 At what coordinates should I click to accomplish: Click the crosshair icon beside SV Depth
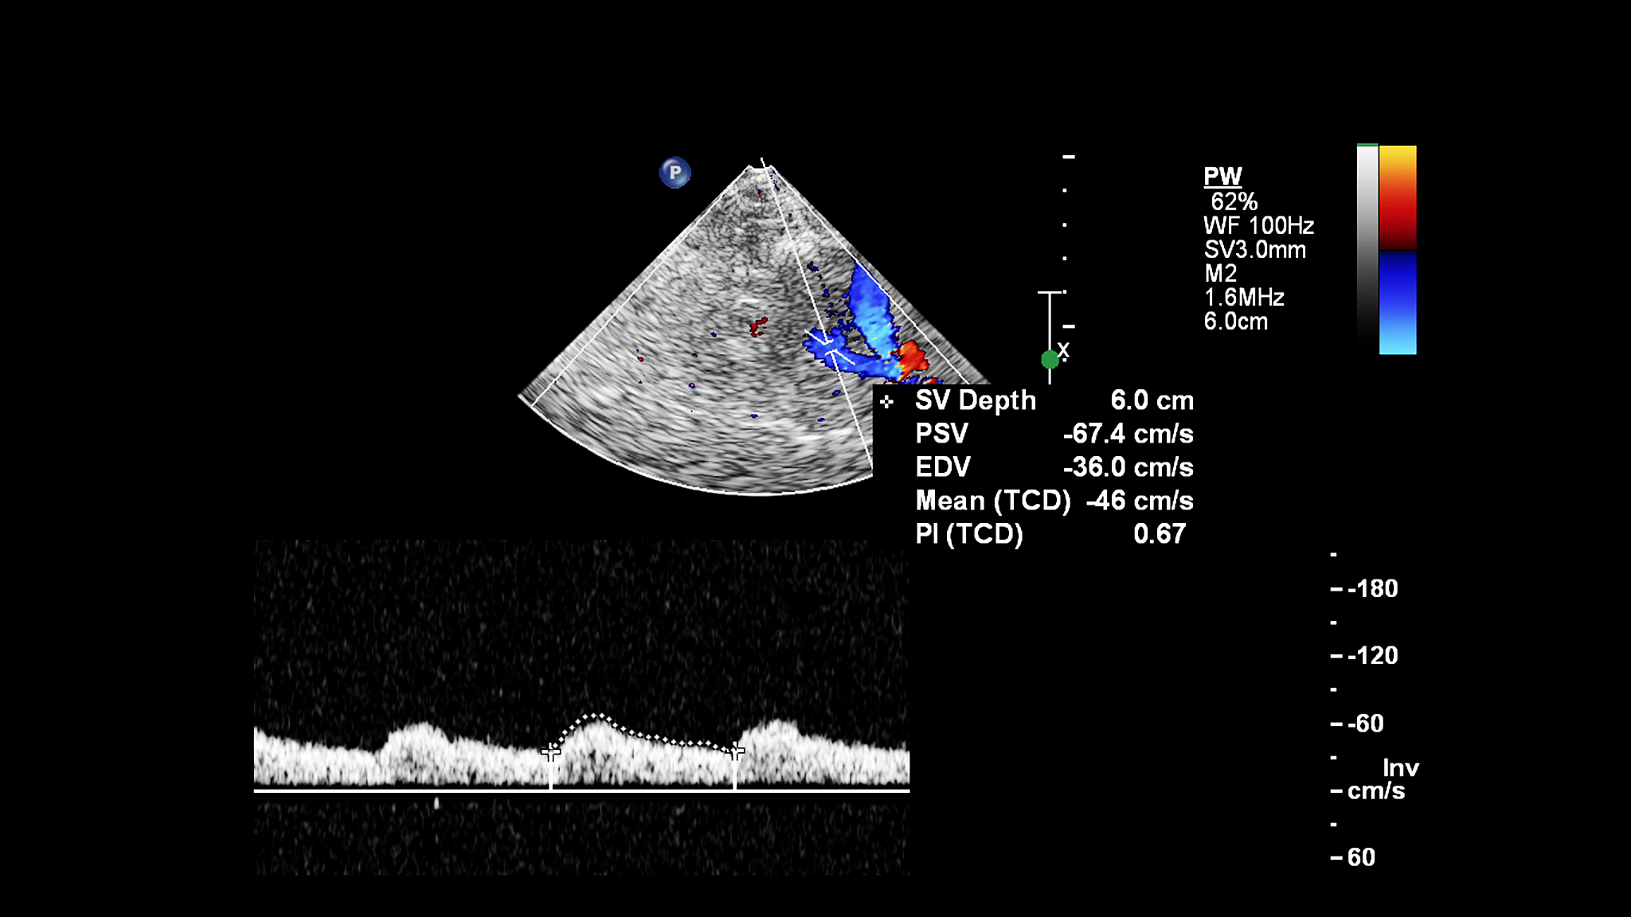coord(886,402)
